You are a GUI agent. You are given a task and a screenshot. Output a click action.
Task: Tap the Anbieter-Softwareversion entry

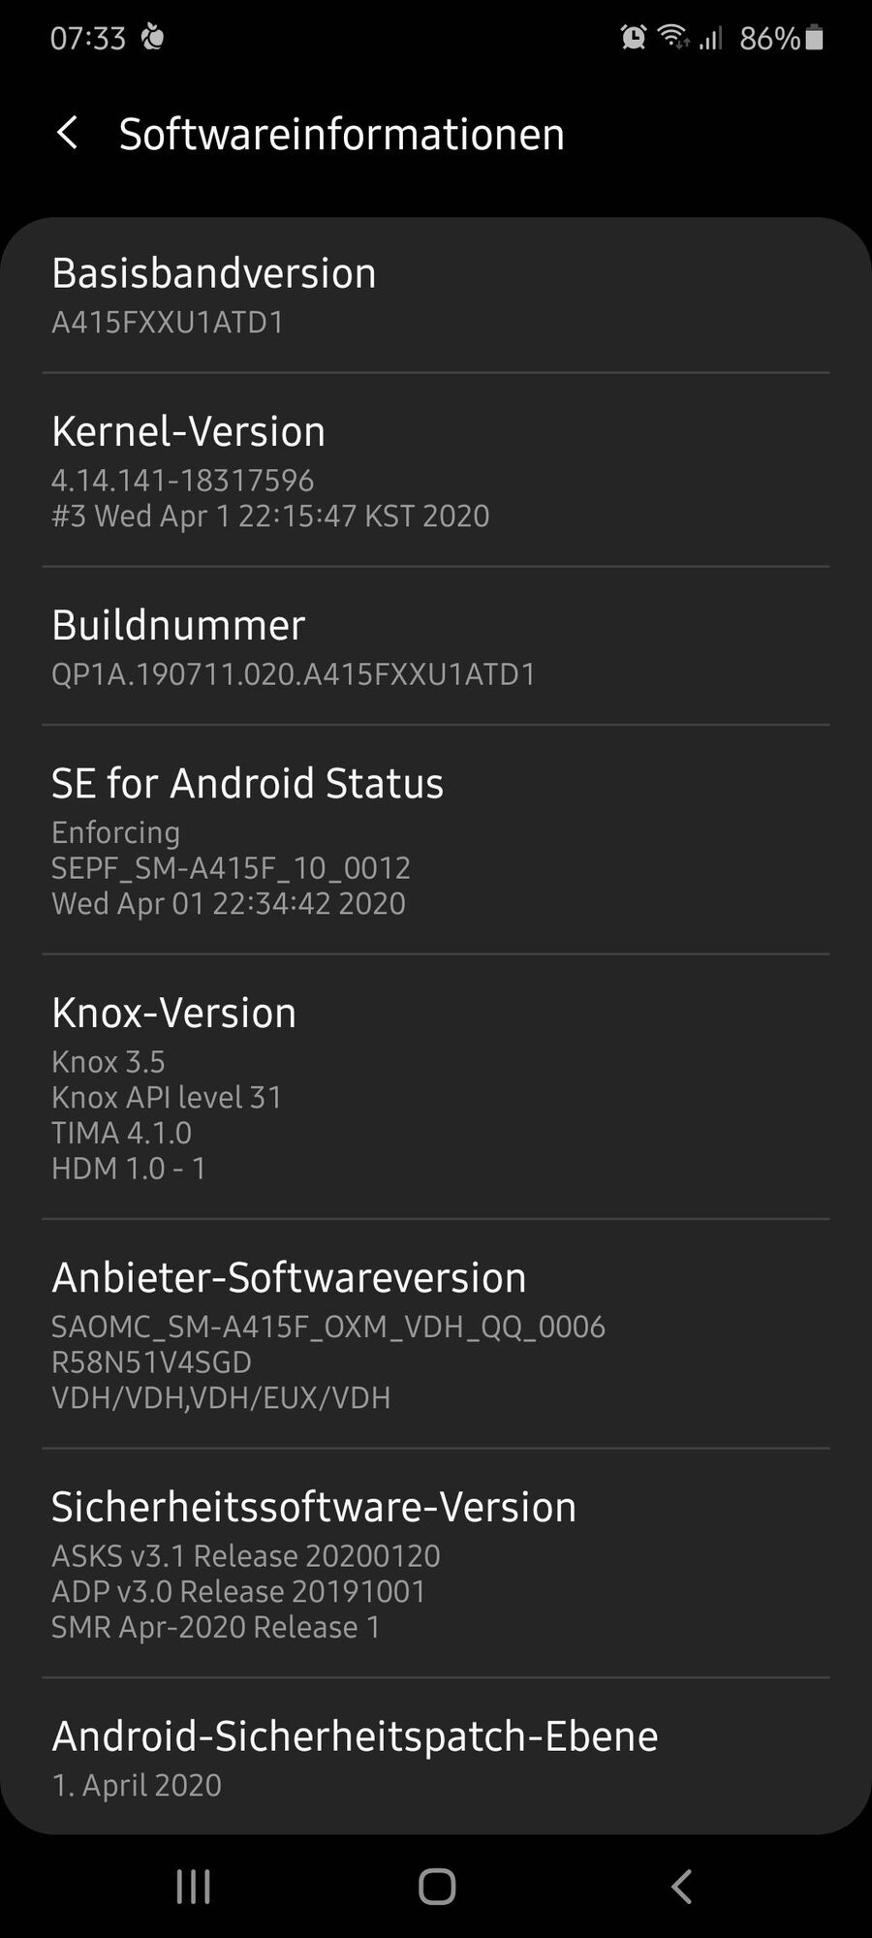436,1334
